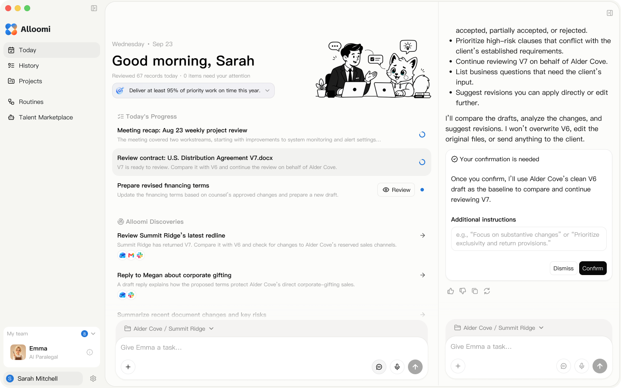Click the Alloomi logo icon
The height and width of the screenshot is (388, 621).
[11, 29]
